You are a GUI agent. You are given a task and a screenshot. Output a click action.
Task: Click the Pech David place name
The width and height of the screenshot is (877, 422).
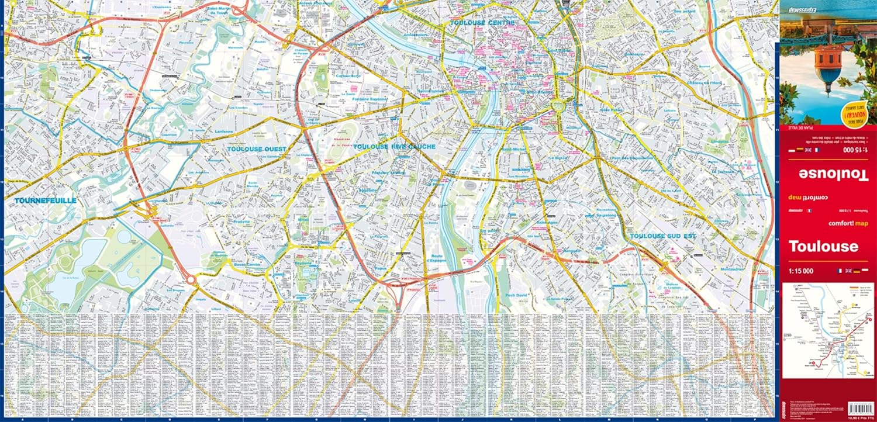[517, 296]
